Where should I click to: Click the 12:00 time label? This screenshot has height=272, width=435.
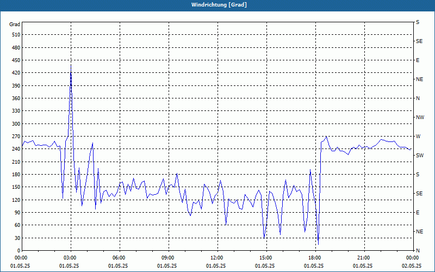[216, 258]
